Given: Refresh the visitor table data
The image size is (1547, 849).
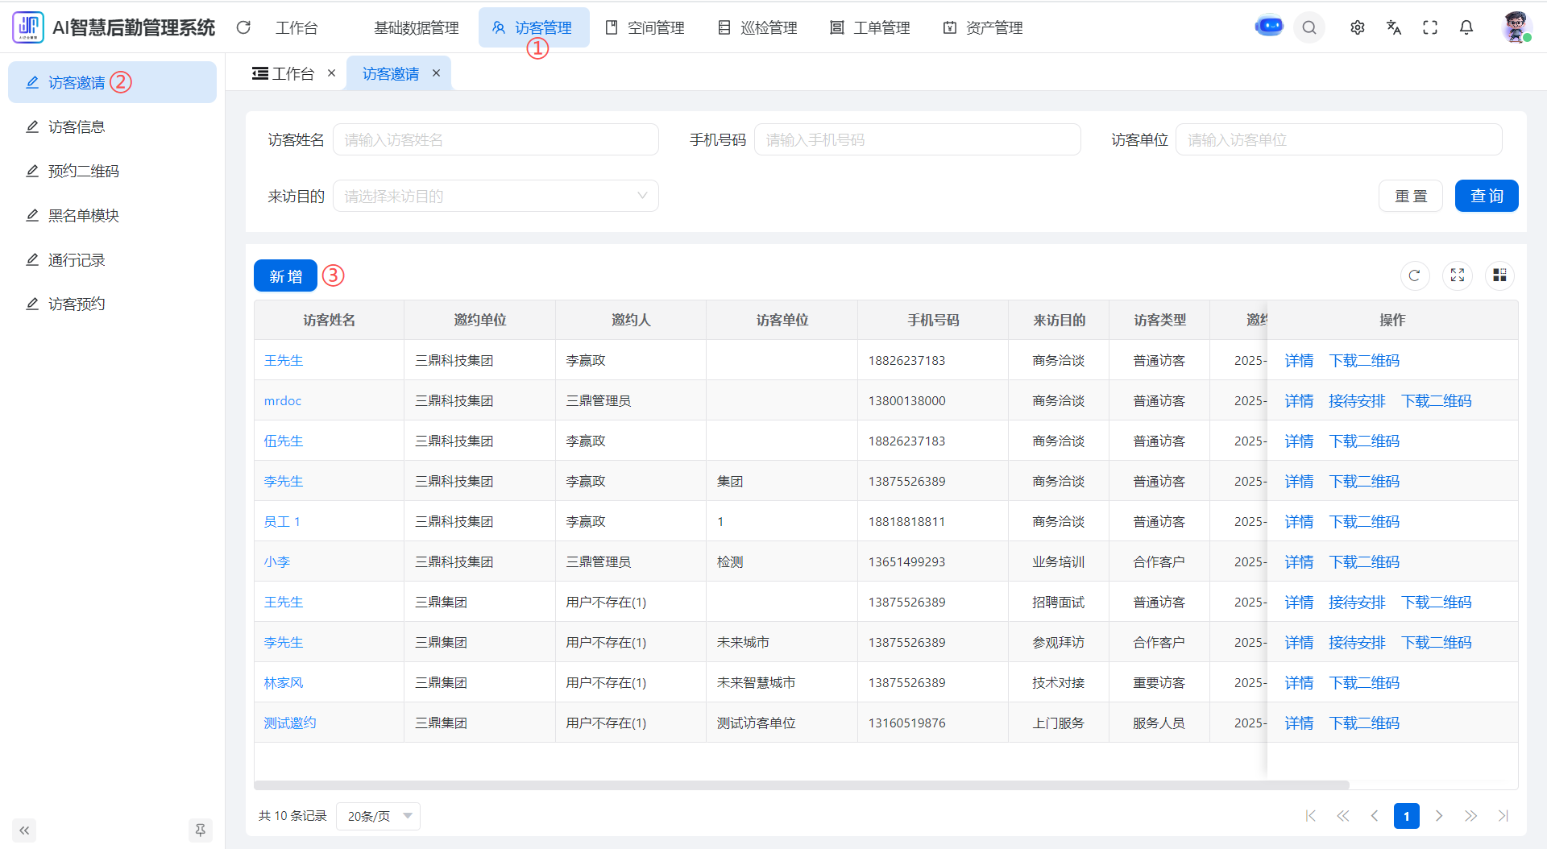Looking at the screenshot, I should [x=1414, y=275].
